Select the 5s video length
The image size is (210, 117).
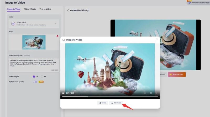34,77
